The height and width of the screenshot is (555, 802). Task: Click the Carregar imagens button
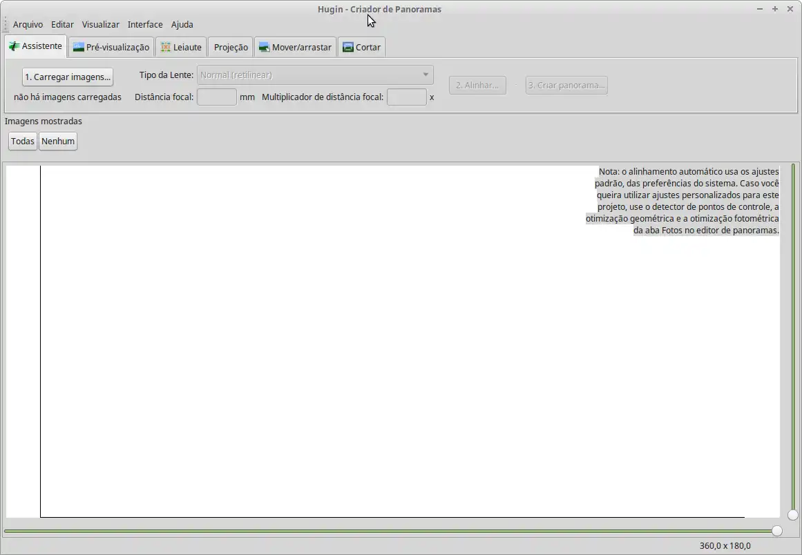point(68,77)
